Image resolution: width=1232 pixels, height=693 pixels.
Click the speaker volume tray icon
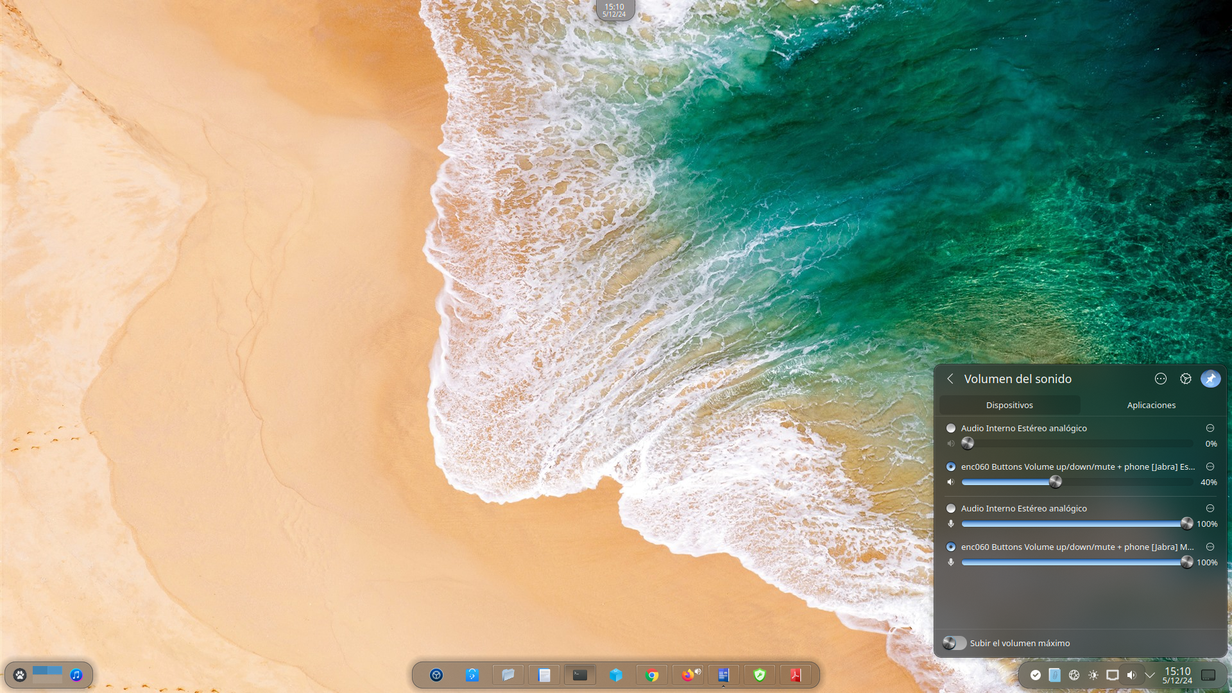(x=1131, y=675)
